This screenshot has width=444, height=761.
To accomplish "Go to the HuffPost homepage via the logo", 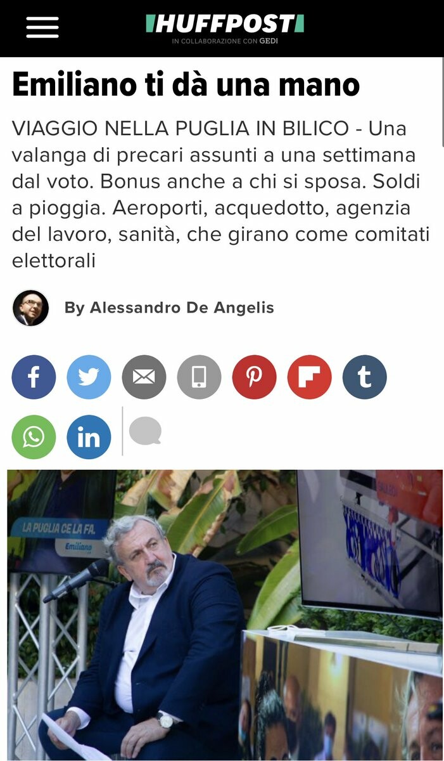I will 225,24.
